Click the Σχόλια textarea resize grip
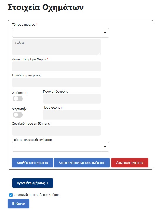 pos(99,54)
